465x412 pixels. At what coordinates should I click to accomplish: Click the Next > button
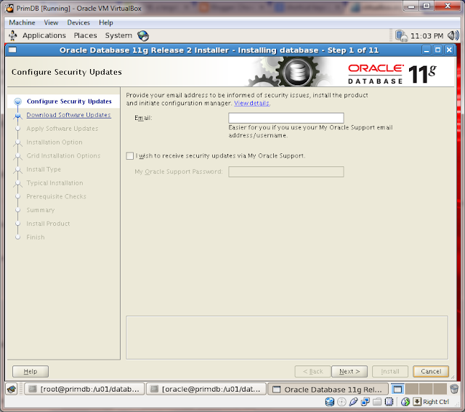[x=349, y=371]
